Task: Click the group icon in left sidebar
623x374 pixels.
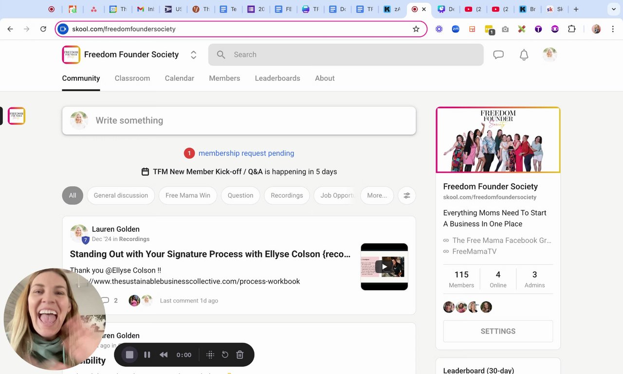Action: coord(17,116)
